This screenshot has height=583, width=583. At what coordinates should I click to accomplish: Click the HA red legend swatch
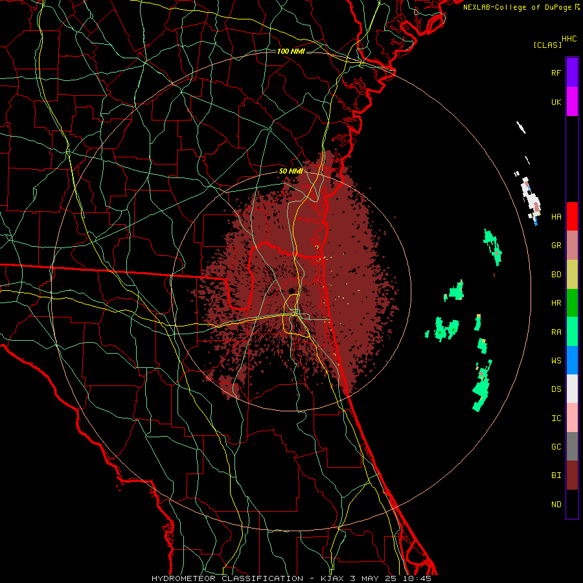[x=572, y=216]
